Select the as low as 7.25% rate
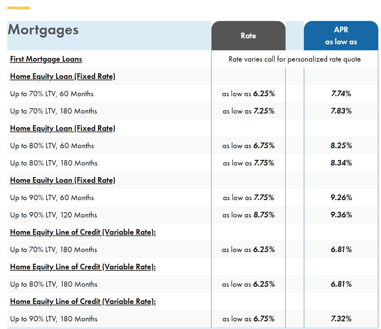 coord(248,111)
